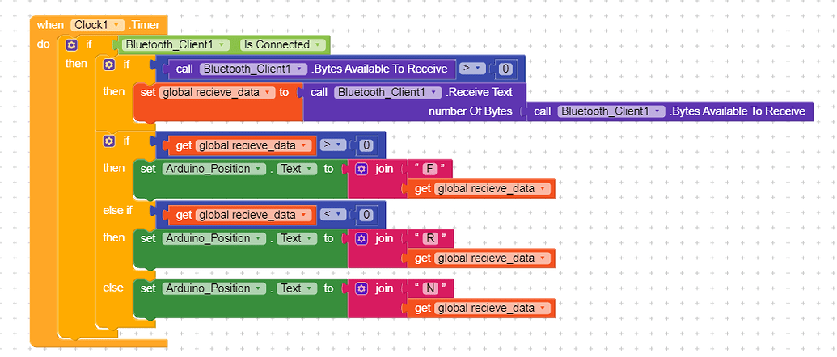Image resolution: width=837 pixels, height=357 pixels.
Task: Click the gear icon on the outermost if block
Action: pyautogui.click(x=71, y=45)
